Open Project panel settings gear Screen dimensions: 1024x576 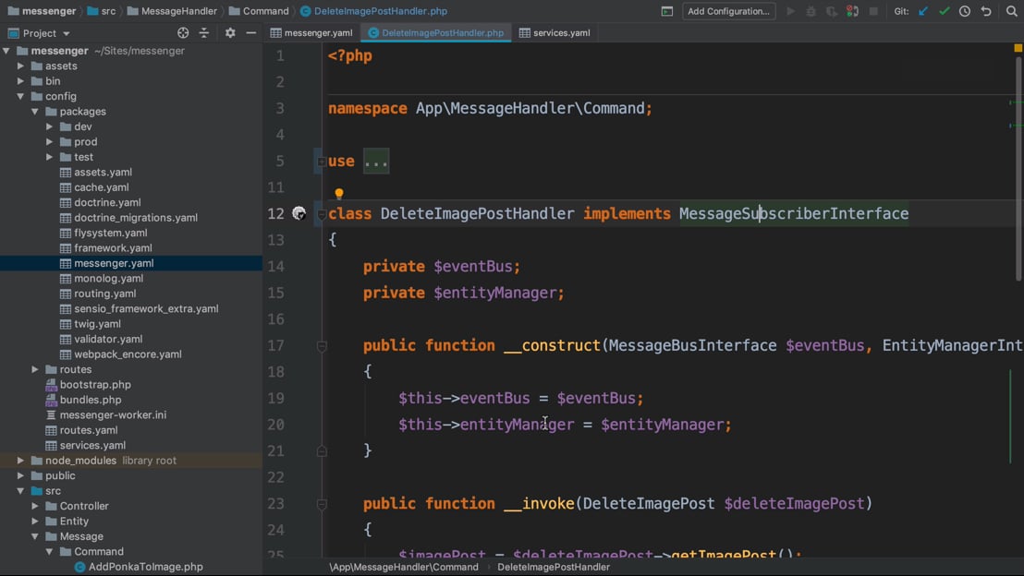pos(230,33)
